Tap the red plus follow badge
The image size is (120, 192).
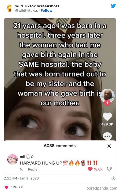107,103
